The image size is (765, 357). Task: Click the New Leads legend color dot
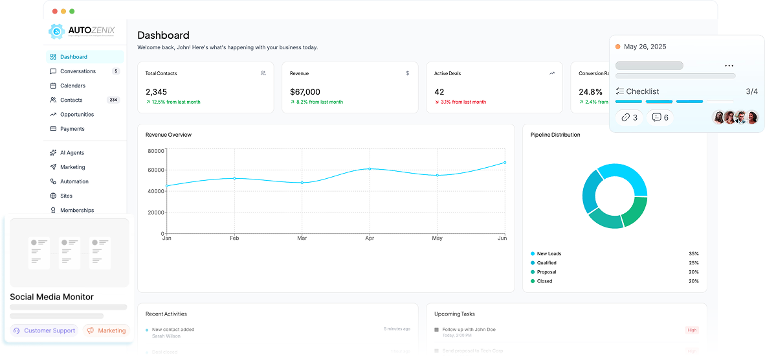click(533, 254)
